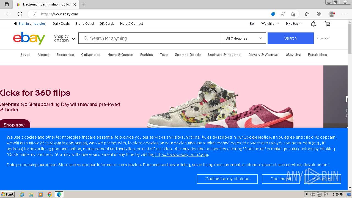The width and height of the screenshot is (352, 198).
Task: Open the Favorites list icon
Action: point(307,14)
